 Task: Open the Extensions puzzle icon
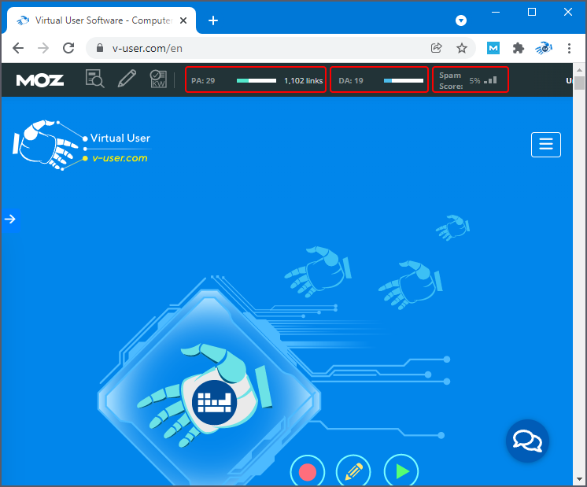(x=518, y=48)
